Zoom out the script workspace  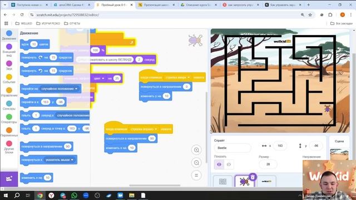196,163
